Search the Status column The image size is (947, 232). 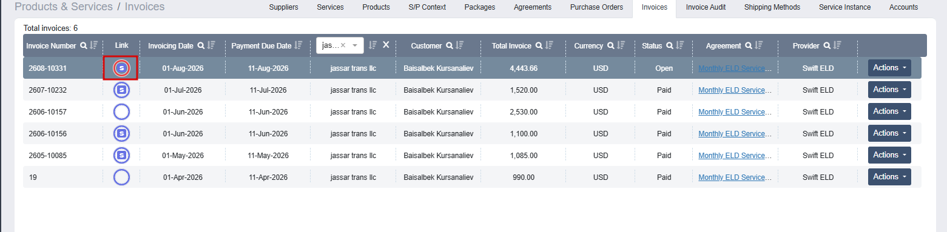click(x=670, y=45)
